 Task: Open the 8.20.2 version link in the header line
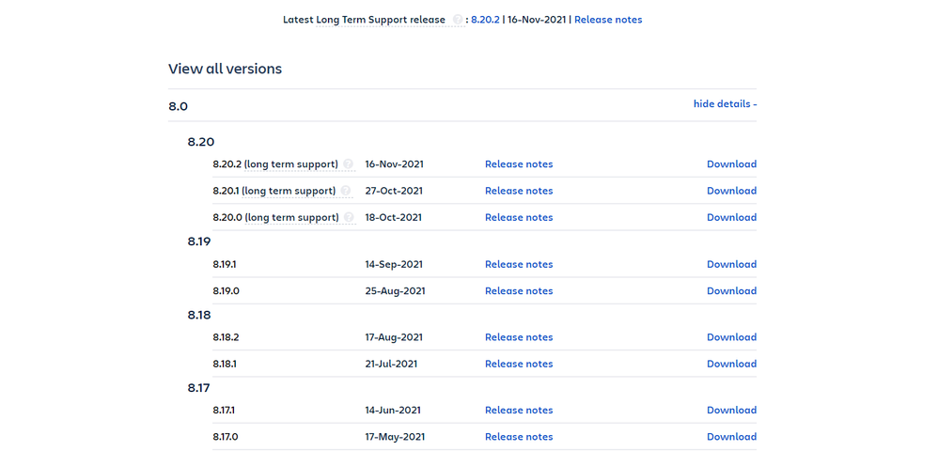click(x=485, y=20)
